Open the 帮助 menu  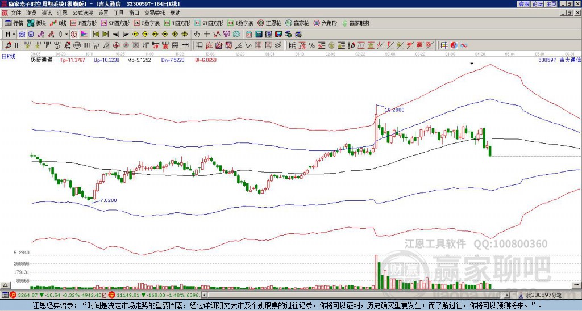[x=175, y=13]
